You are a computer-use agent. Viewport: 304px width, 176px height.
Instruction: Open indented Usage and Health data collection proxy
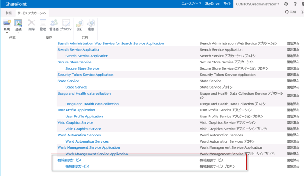[x=92, y=104]
